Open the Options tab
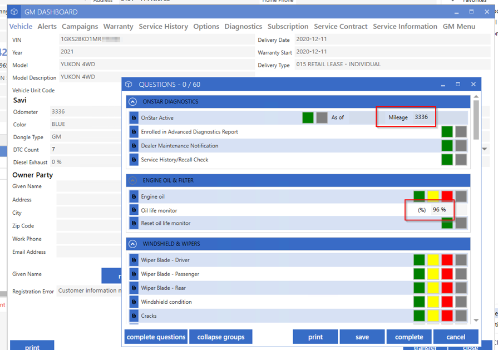 206,26
